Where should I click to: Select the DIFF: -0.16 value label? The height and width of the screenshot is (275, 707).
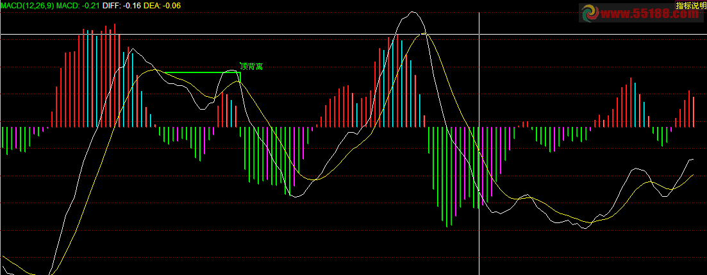coord(121,6)
